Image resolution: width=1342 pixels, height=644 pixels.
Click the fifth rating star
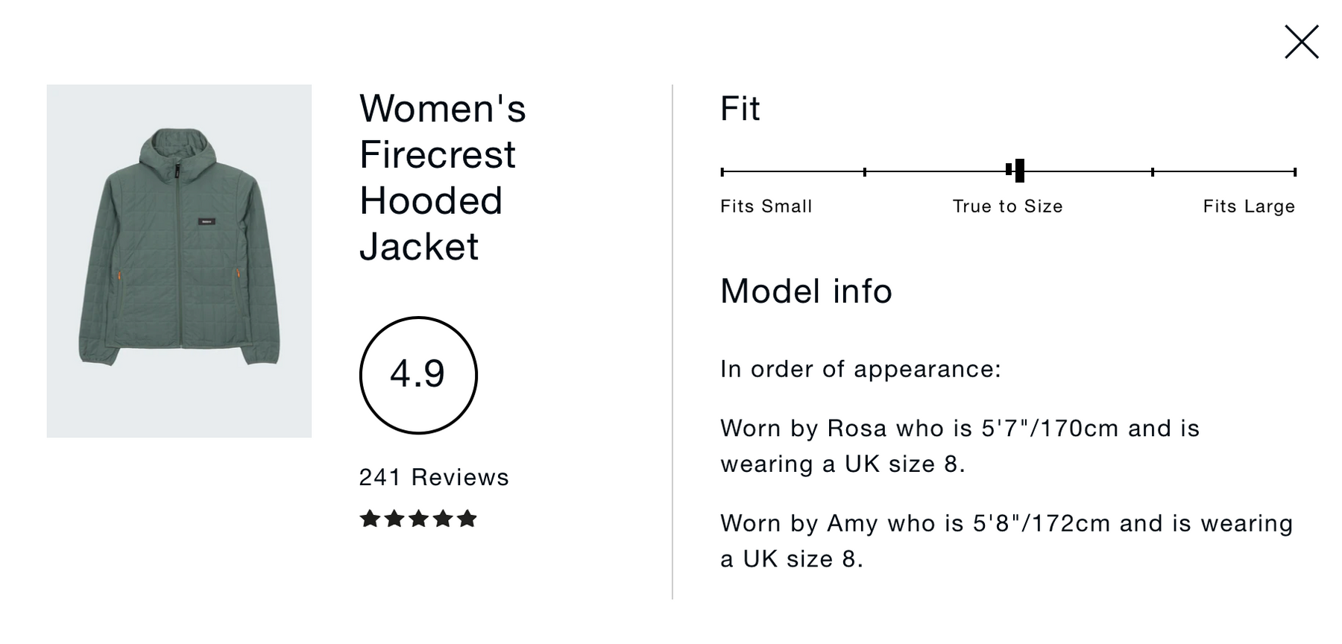tap(467, 519)
